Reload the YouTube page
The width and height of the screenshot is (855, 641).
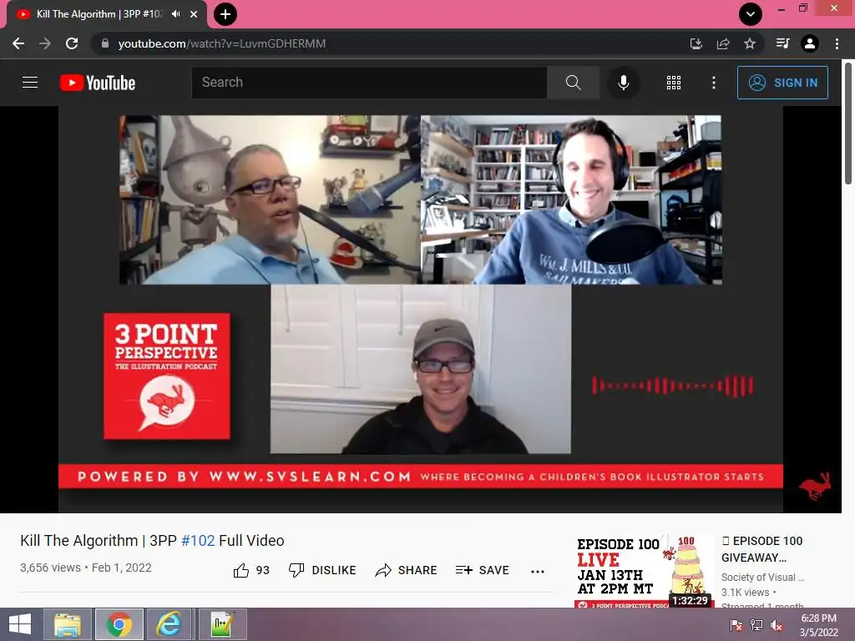point(72,43)
